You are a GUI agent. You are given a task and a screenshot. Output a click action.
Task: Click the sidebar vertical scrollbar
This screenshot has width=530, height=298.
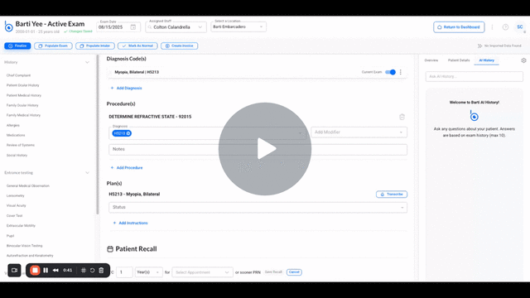[98, 135]
